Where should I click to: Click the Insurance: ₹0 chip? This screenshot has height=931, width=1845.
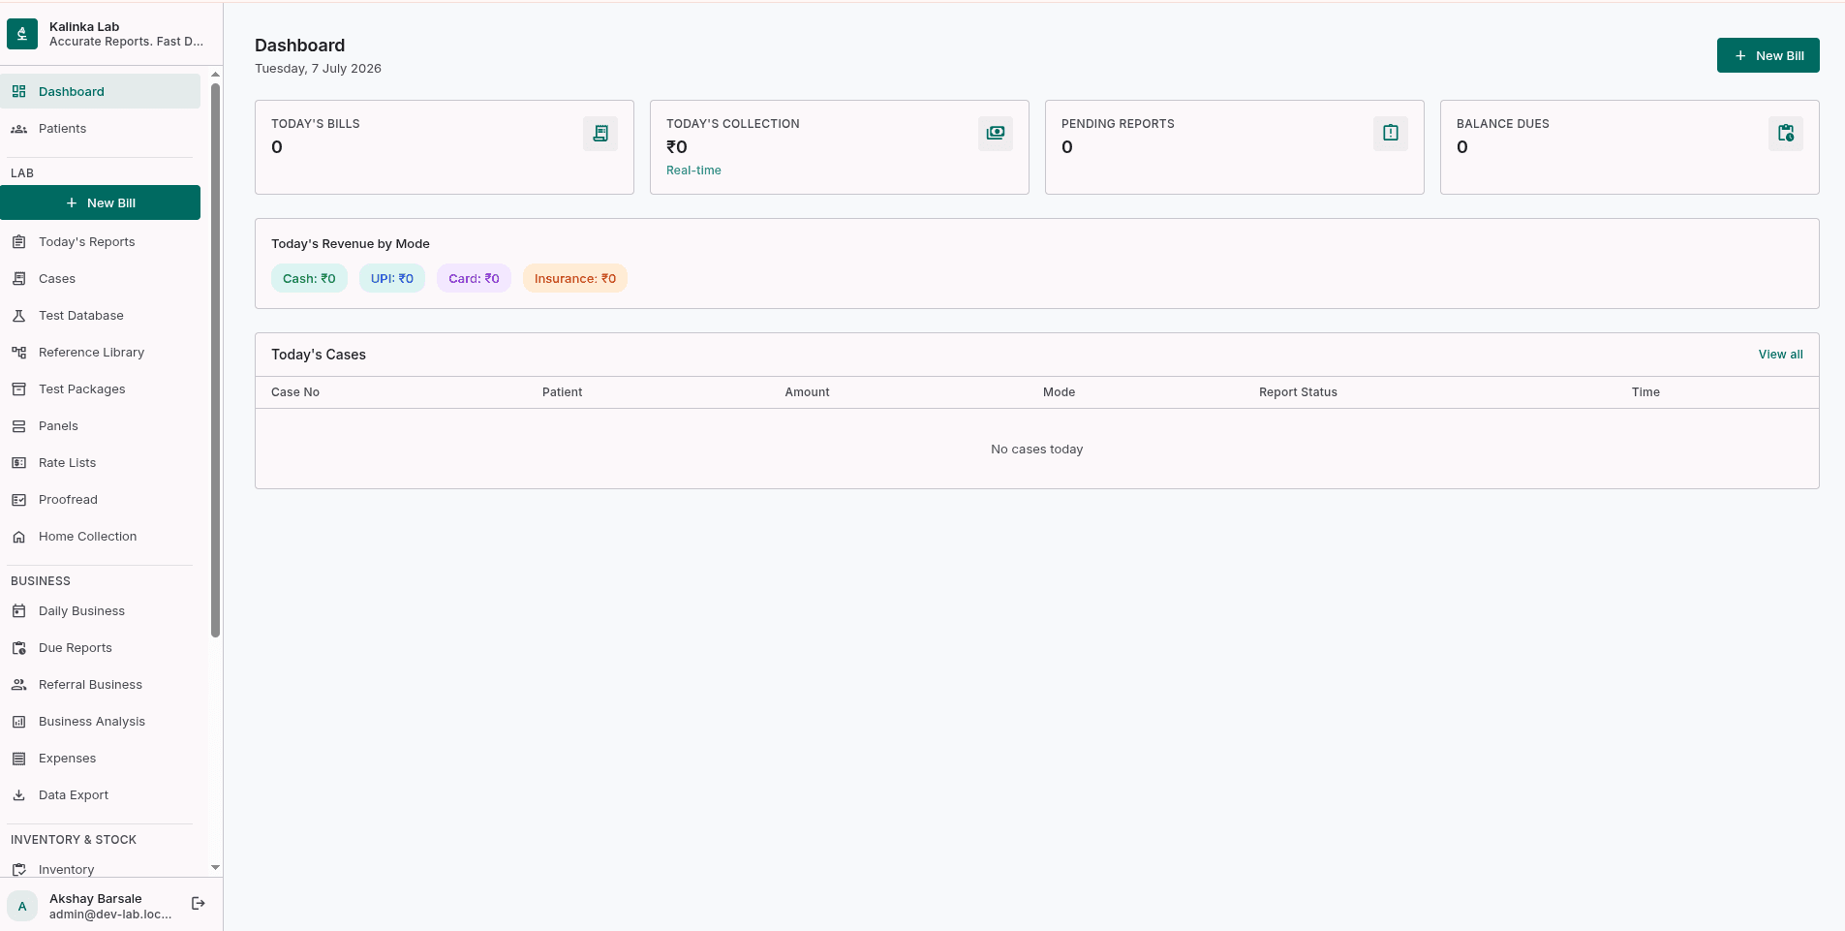click(575, 278)
